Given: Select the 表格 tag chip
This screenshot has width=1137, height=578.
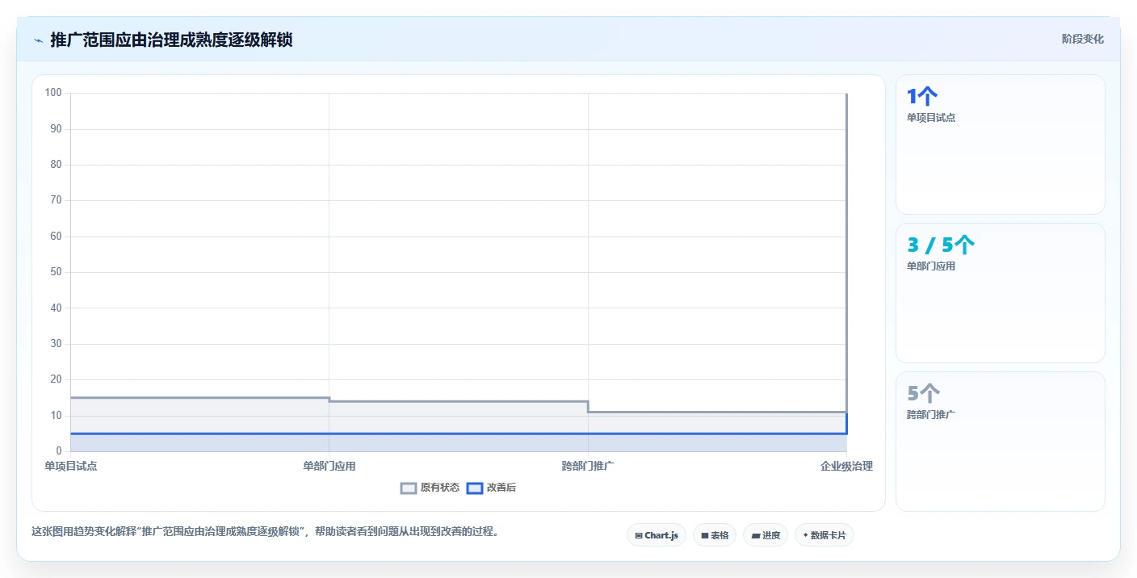Looking at the screenshot, I should coord(715,535).
